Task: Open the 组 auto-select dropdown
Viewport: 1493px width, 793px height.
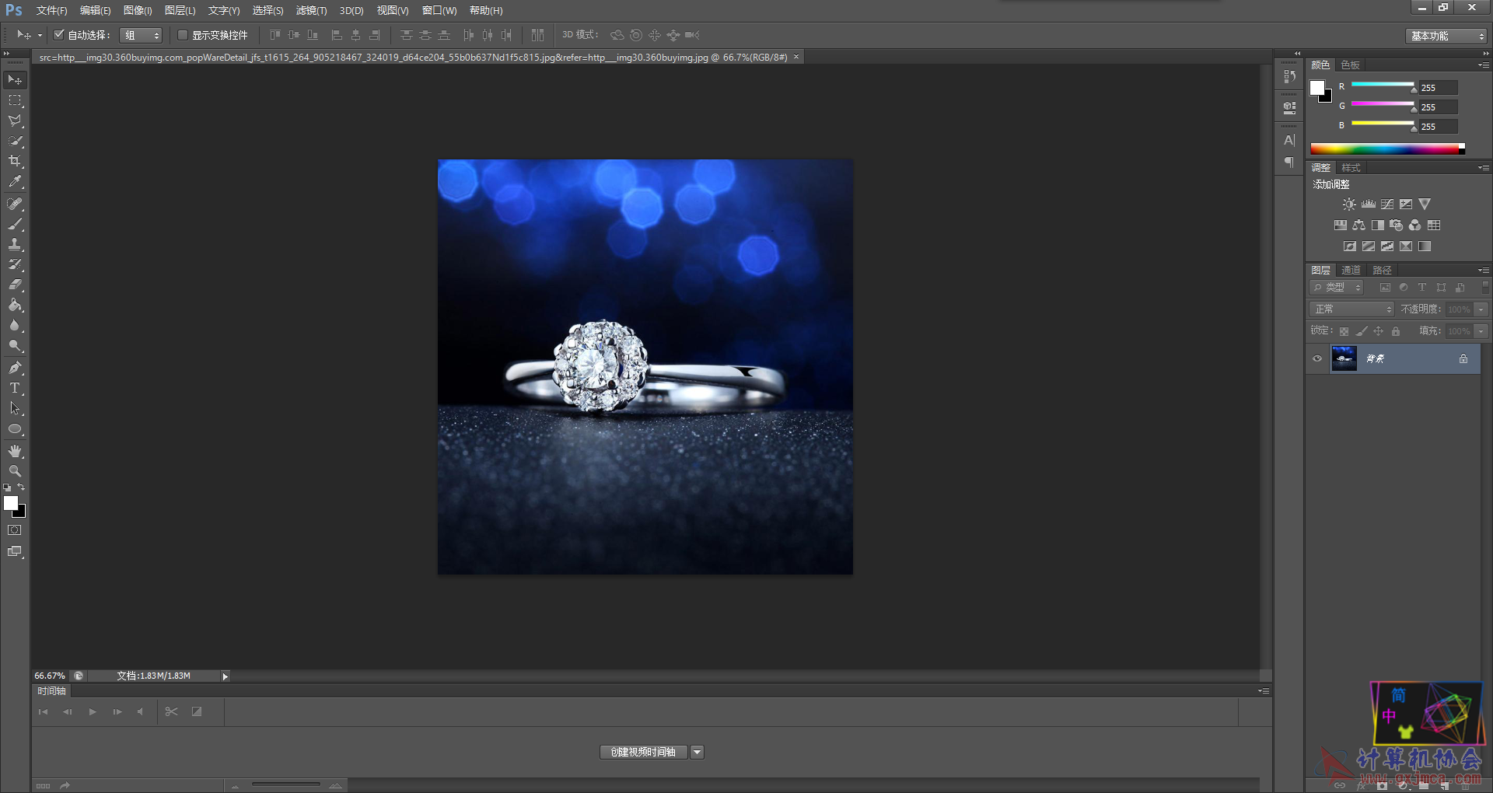Action: pos(142,35)
